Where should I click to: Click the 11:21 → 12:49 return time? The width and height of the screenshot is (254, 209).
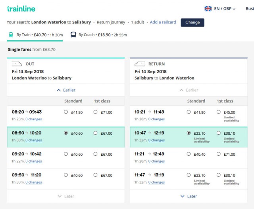[x=149, y=154]
